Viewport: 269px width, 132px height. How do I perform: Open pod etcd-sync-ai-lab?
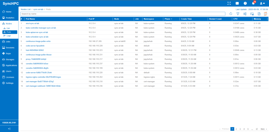point(32,23)
